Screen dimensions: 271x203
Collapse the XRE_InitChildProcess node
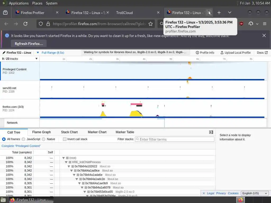(66, 162)
